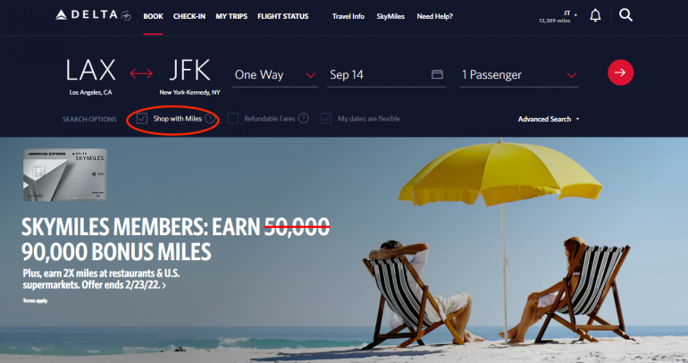Image resolution: width=688 pixels, height=363 pixels.
Task: Toggle the Shop with Miles checkbox
Action: (x=142, y=119)
